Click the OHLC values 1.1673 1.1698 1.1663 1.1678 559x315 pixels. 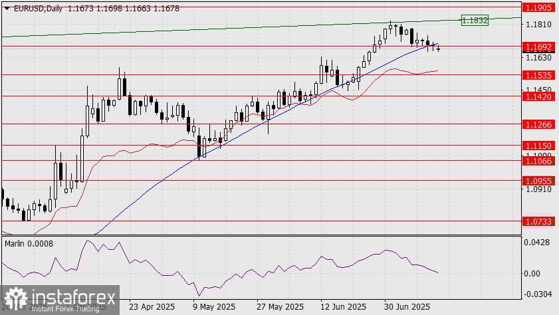(124, 9)
